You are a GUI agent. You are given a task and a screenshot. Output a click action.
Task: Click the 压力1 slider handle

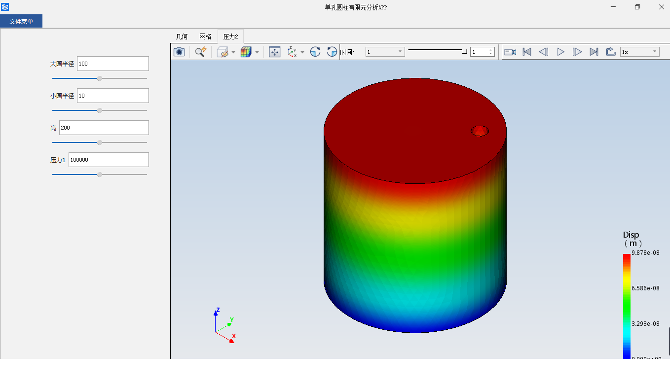coord(100,175)
